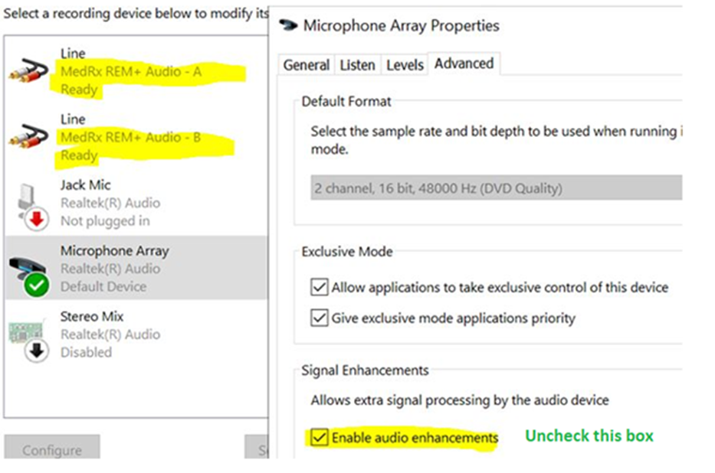Click the Microphone Array Properties title icon
Viewport: 715px width, 473px height.
click(x=287, y=25)
